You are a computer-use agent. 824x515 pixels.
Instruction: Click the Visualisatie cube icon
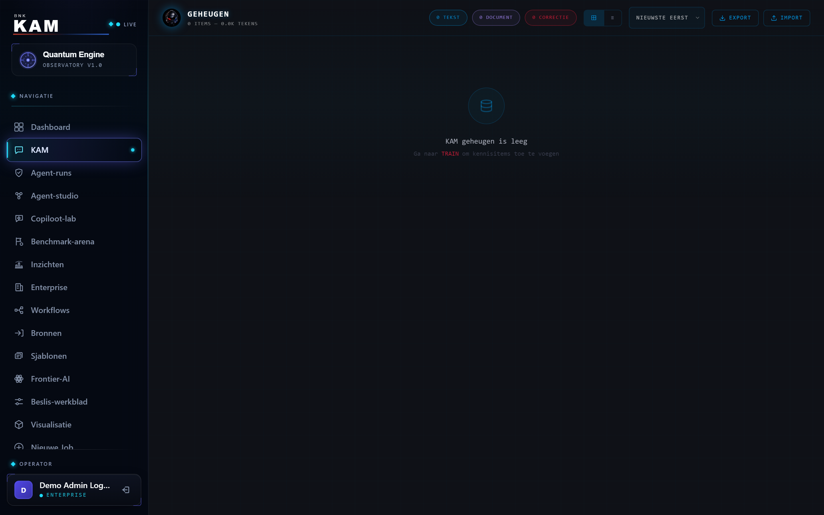(x=19, y=424)
